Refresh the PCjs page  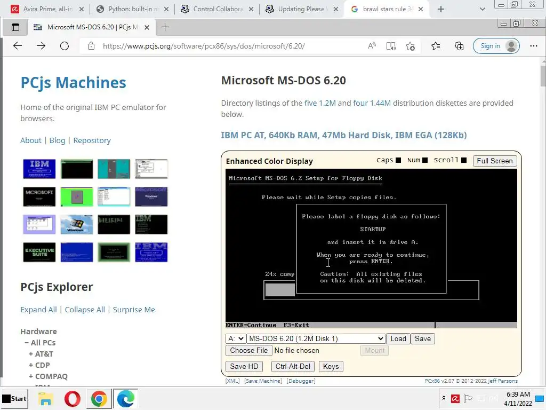point(65,46)
